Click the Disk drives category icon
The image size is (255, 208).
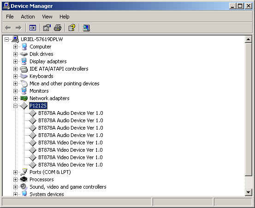point(24,54)
